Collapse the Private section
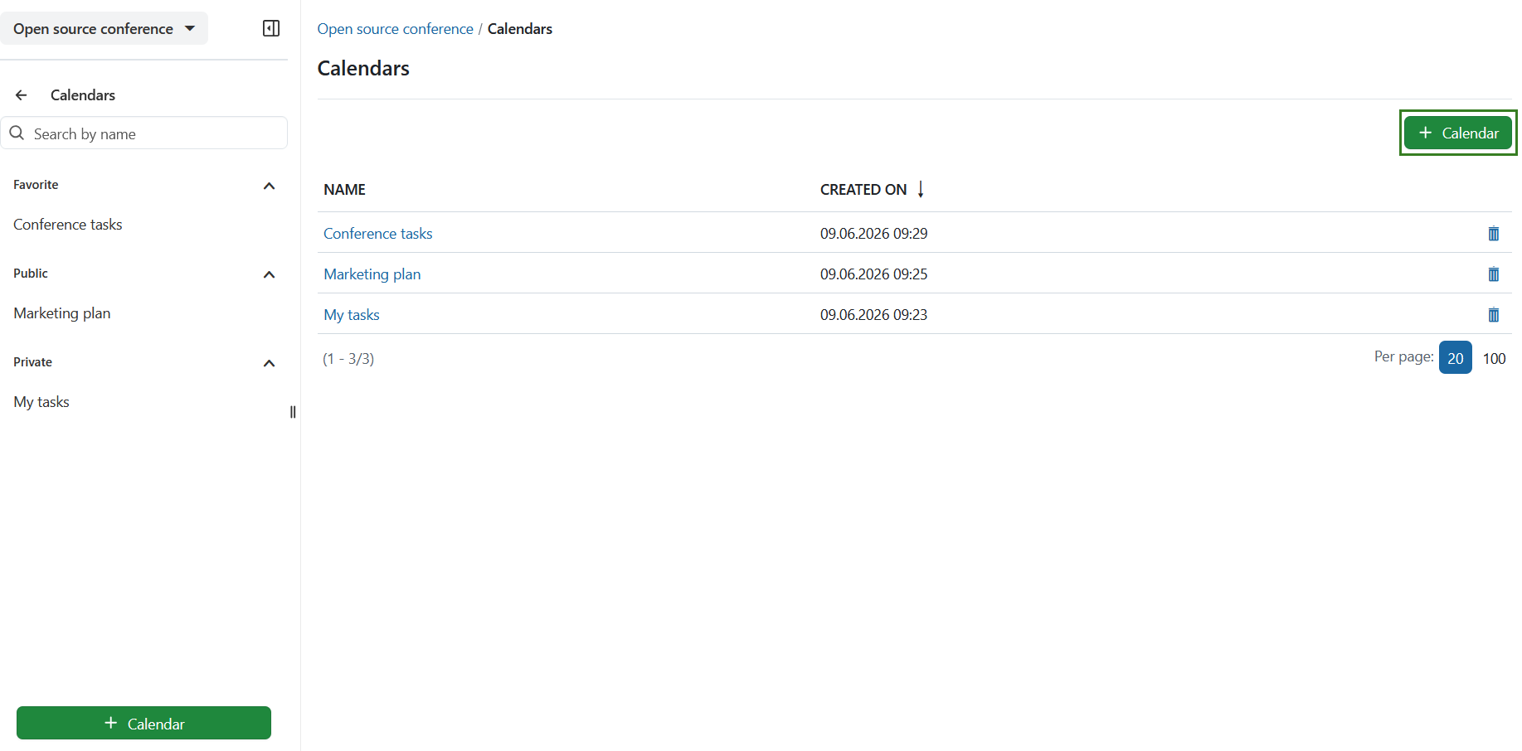 pos(269,363)
